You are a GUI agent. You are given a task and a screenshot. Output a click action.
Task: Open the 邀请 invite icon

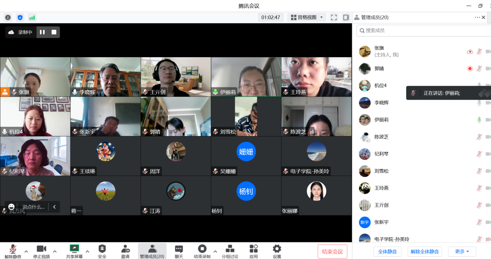tap(125, 251)
